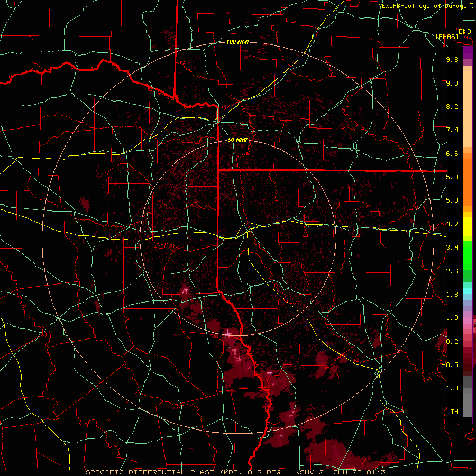The width and height of the screenshot is (476, 476).
Task: Click the 1.8 scale value
Action: pyautogui.click(x=452, y=295)
